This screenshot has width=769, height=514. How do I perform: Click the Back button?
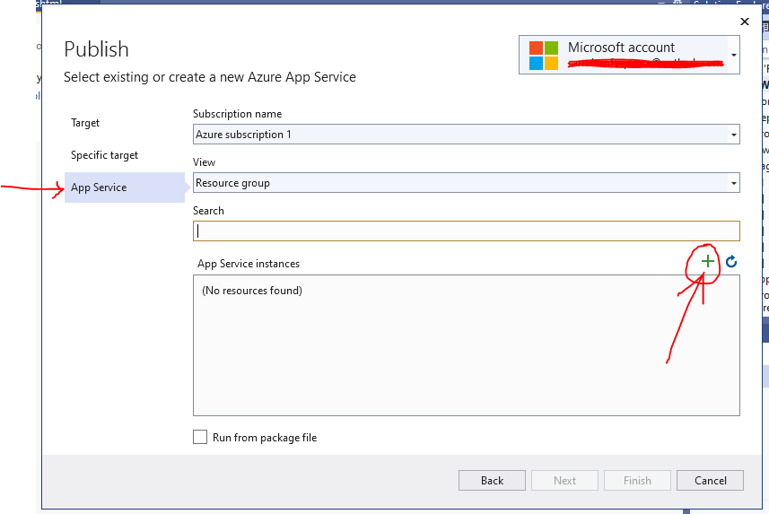point(492,481)
